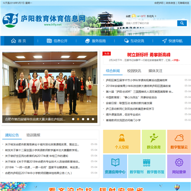Click the search text input field
The image size is (191, 191).
pos(150,23)
